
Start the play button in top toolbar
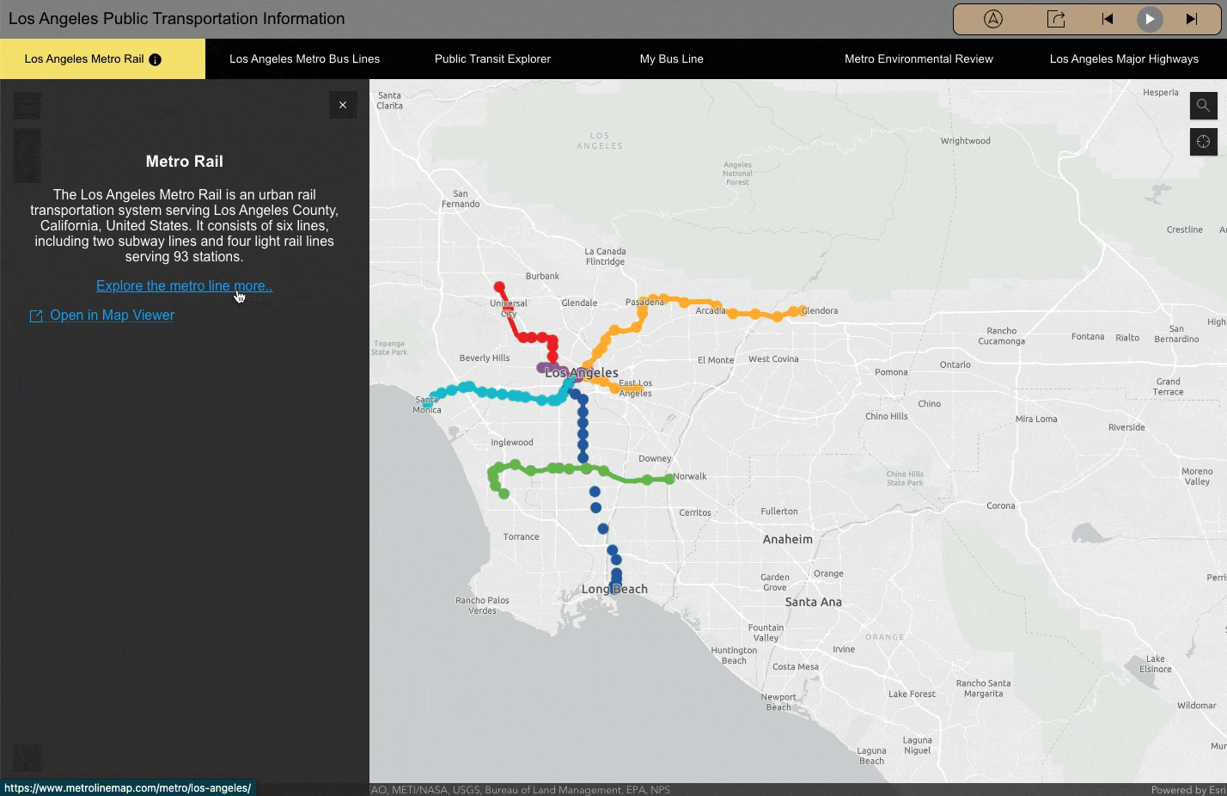pos(1150,19)
